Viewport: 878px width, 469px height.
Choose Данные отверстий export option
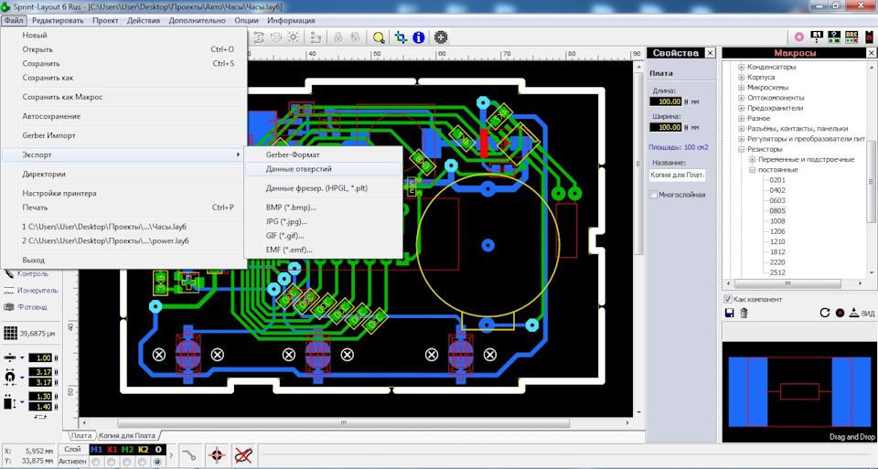tap(323, 169)
